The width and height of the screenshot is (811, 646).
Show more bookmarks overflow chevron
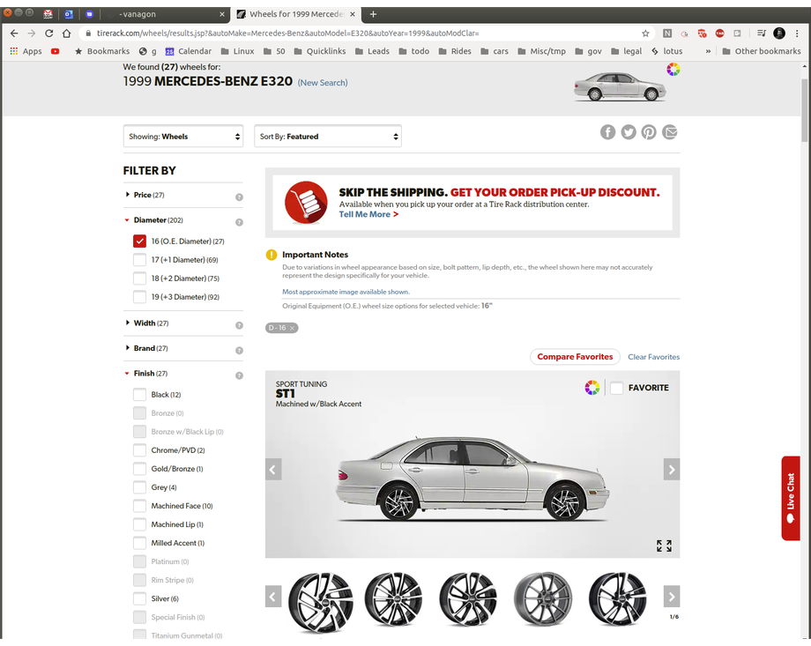tap(708, 51)
